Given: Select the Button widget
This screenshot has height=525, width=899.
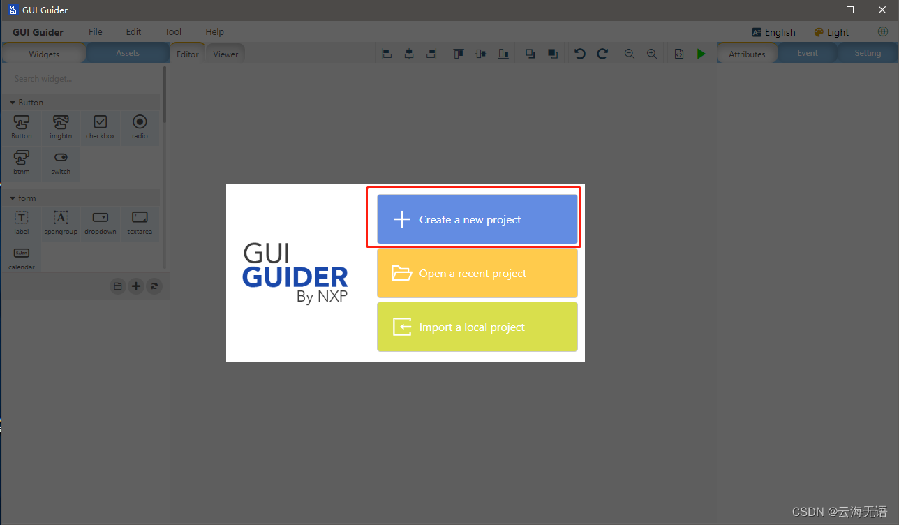Looking at the screenshot, I should pyautogui.click(x=21, y=127).
